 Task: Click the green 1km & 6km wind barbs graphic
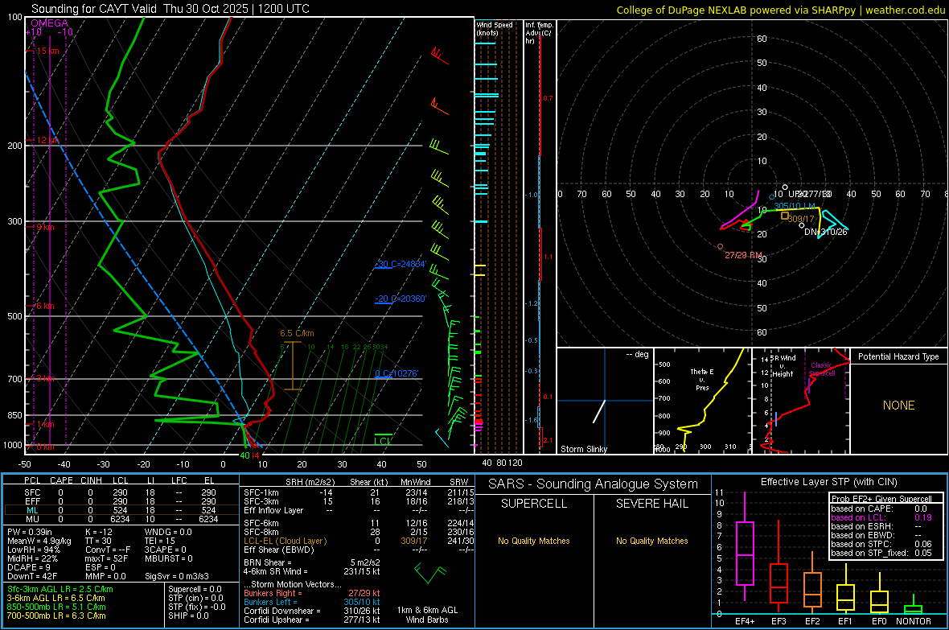(x=430, y=573)
